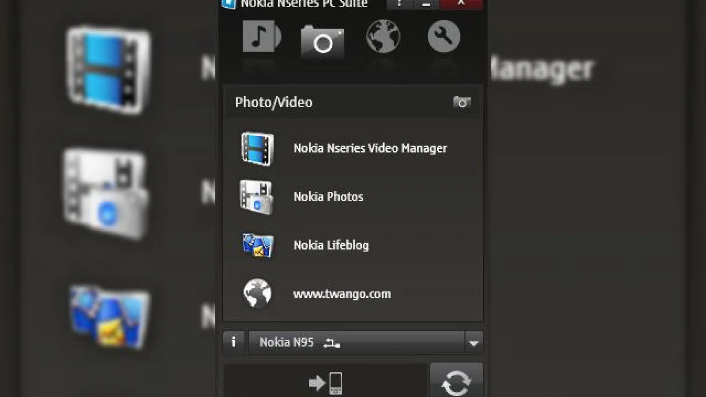Expand the device list dropdown arrow

point(474,343)
